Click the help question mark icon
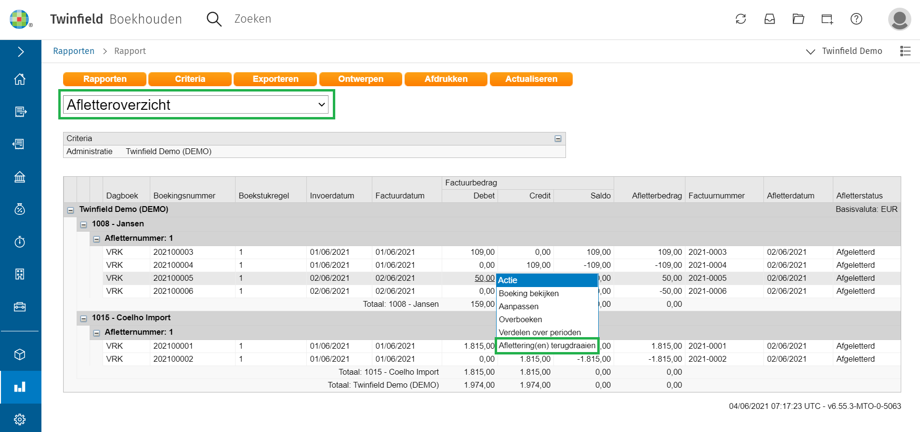The height and width of the screenshot is (432, 920). 856,19
